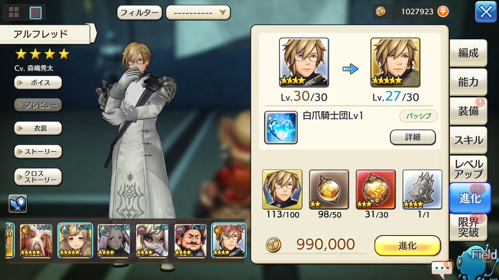The image size is (499, 280).
Task: Tap the blue sword and shield icon
Action: tap(18, 203)
